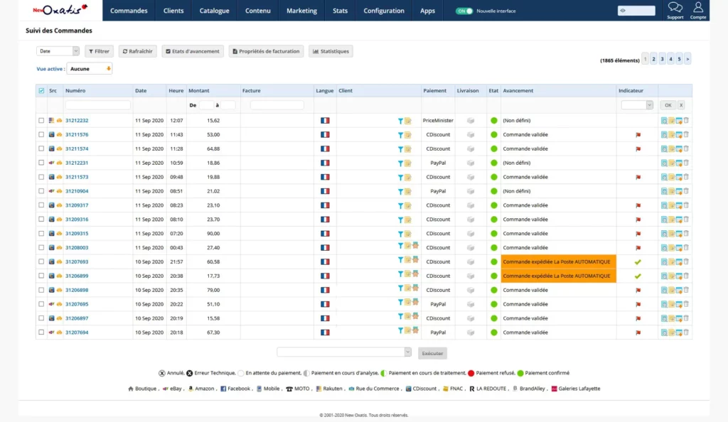The image size is (728, 422).
Task: Click the Rafraîchir button
Action: pyautogui.click(x=137, y=51)
